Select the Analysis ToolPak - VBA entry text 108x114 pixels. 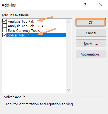tap(26, 26)
